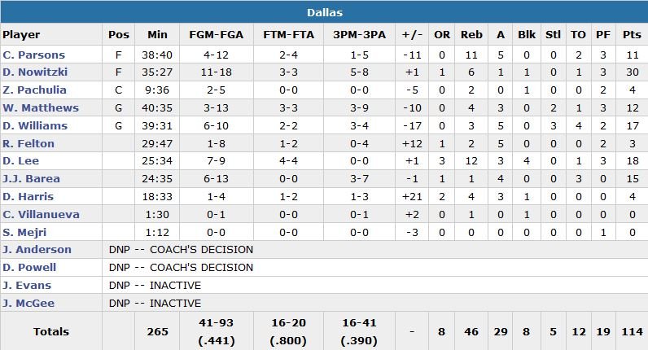Image resolution: width=648 pixels, height=350 pixels.
Task: Open D. Lee player link
Action: click(20, 162)
